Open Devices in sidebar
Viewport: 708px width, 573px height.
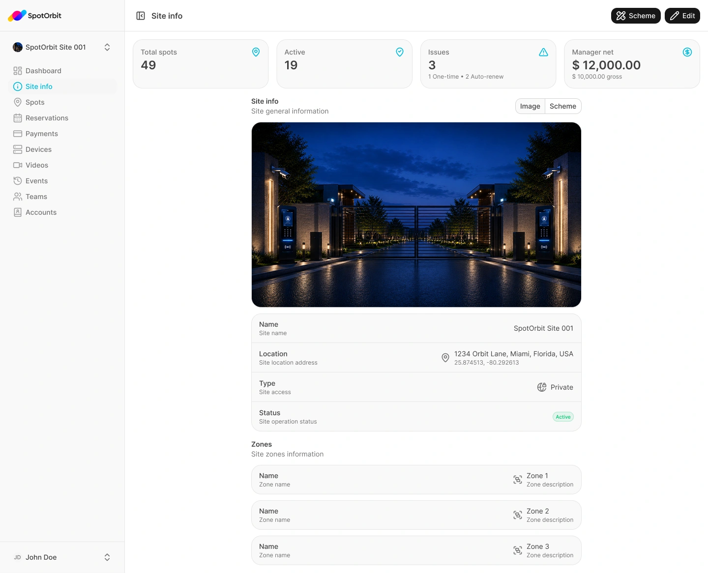coord(62,149)
